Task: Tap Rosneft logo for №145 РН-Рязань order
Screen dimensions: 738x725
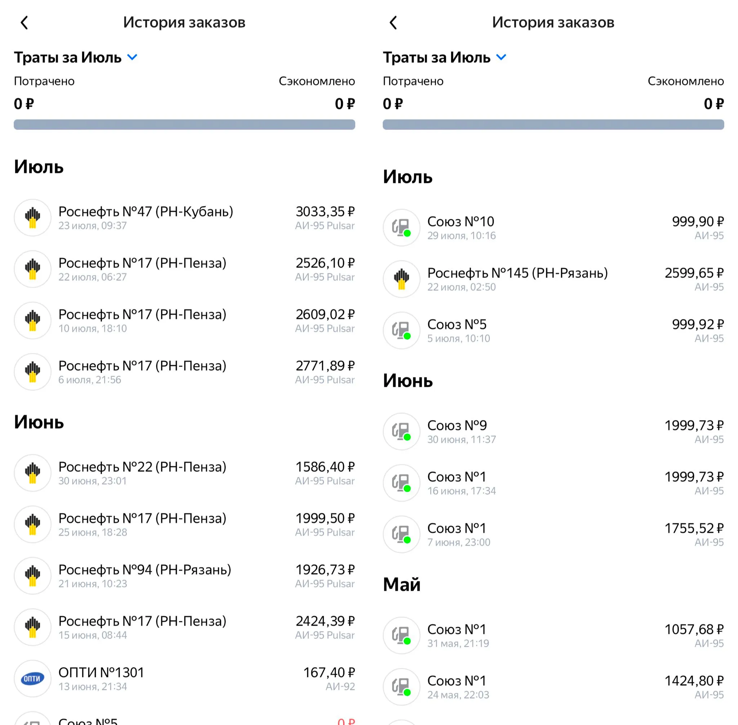Action: pyautogui.click(x=401, y=279)
